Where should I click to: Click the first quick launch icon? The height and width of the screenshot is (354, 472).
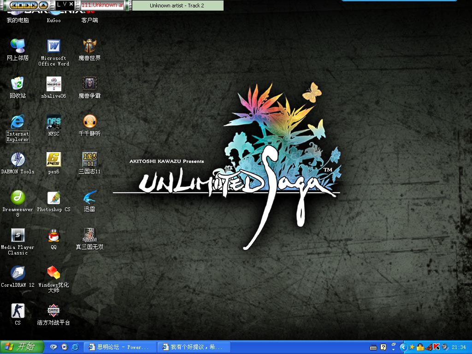pos(53,347)
